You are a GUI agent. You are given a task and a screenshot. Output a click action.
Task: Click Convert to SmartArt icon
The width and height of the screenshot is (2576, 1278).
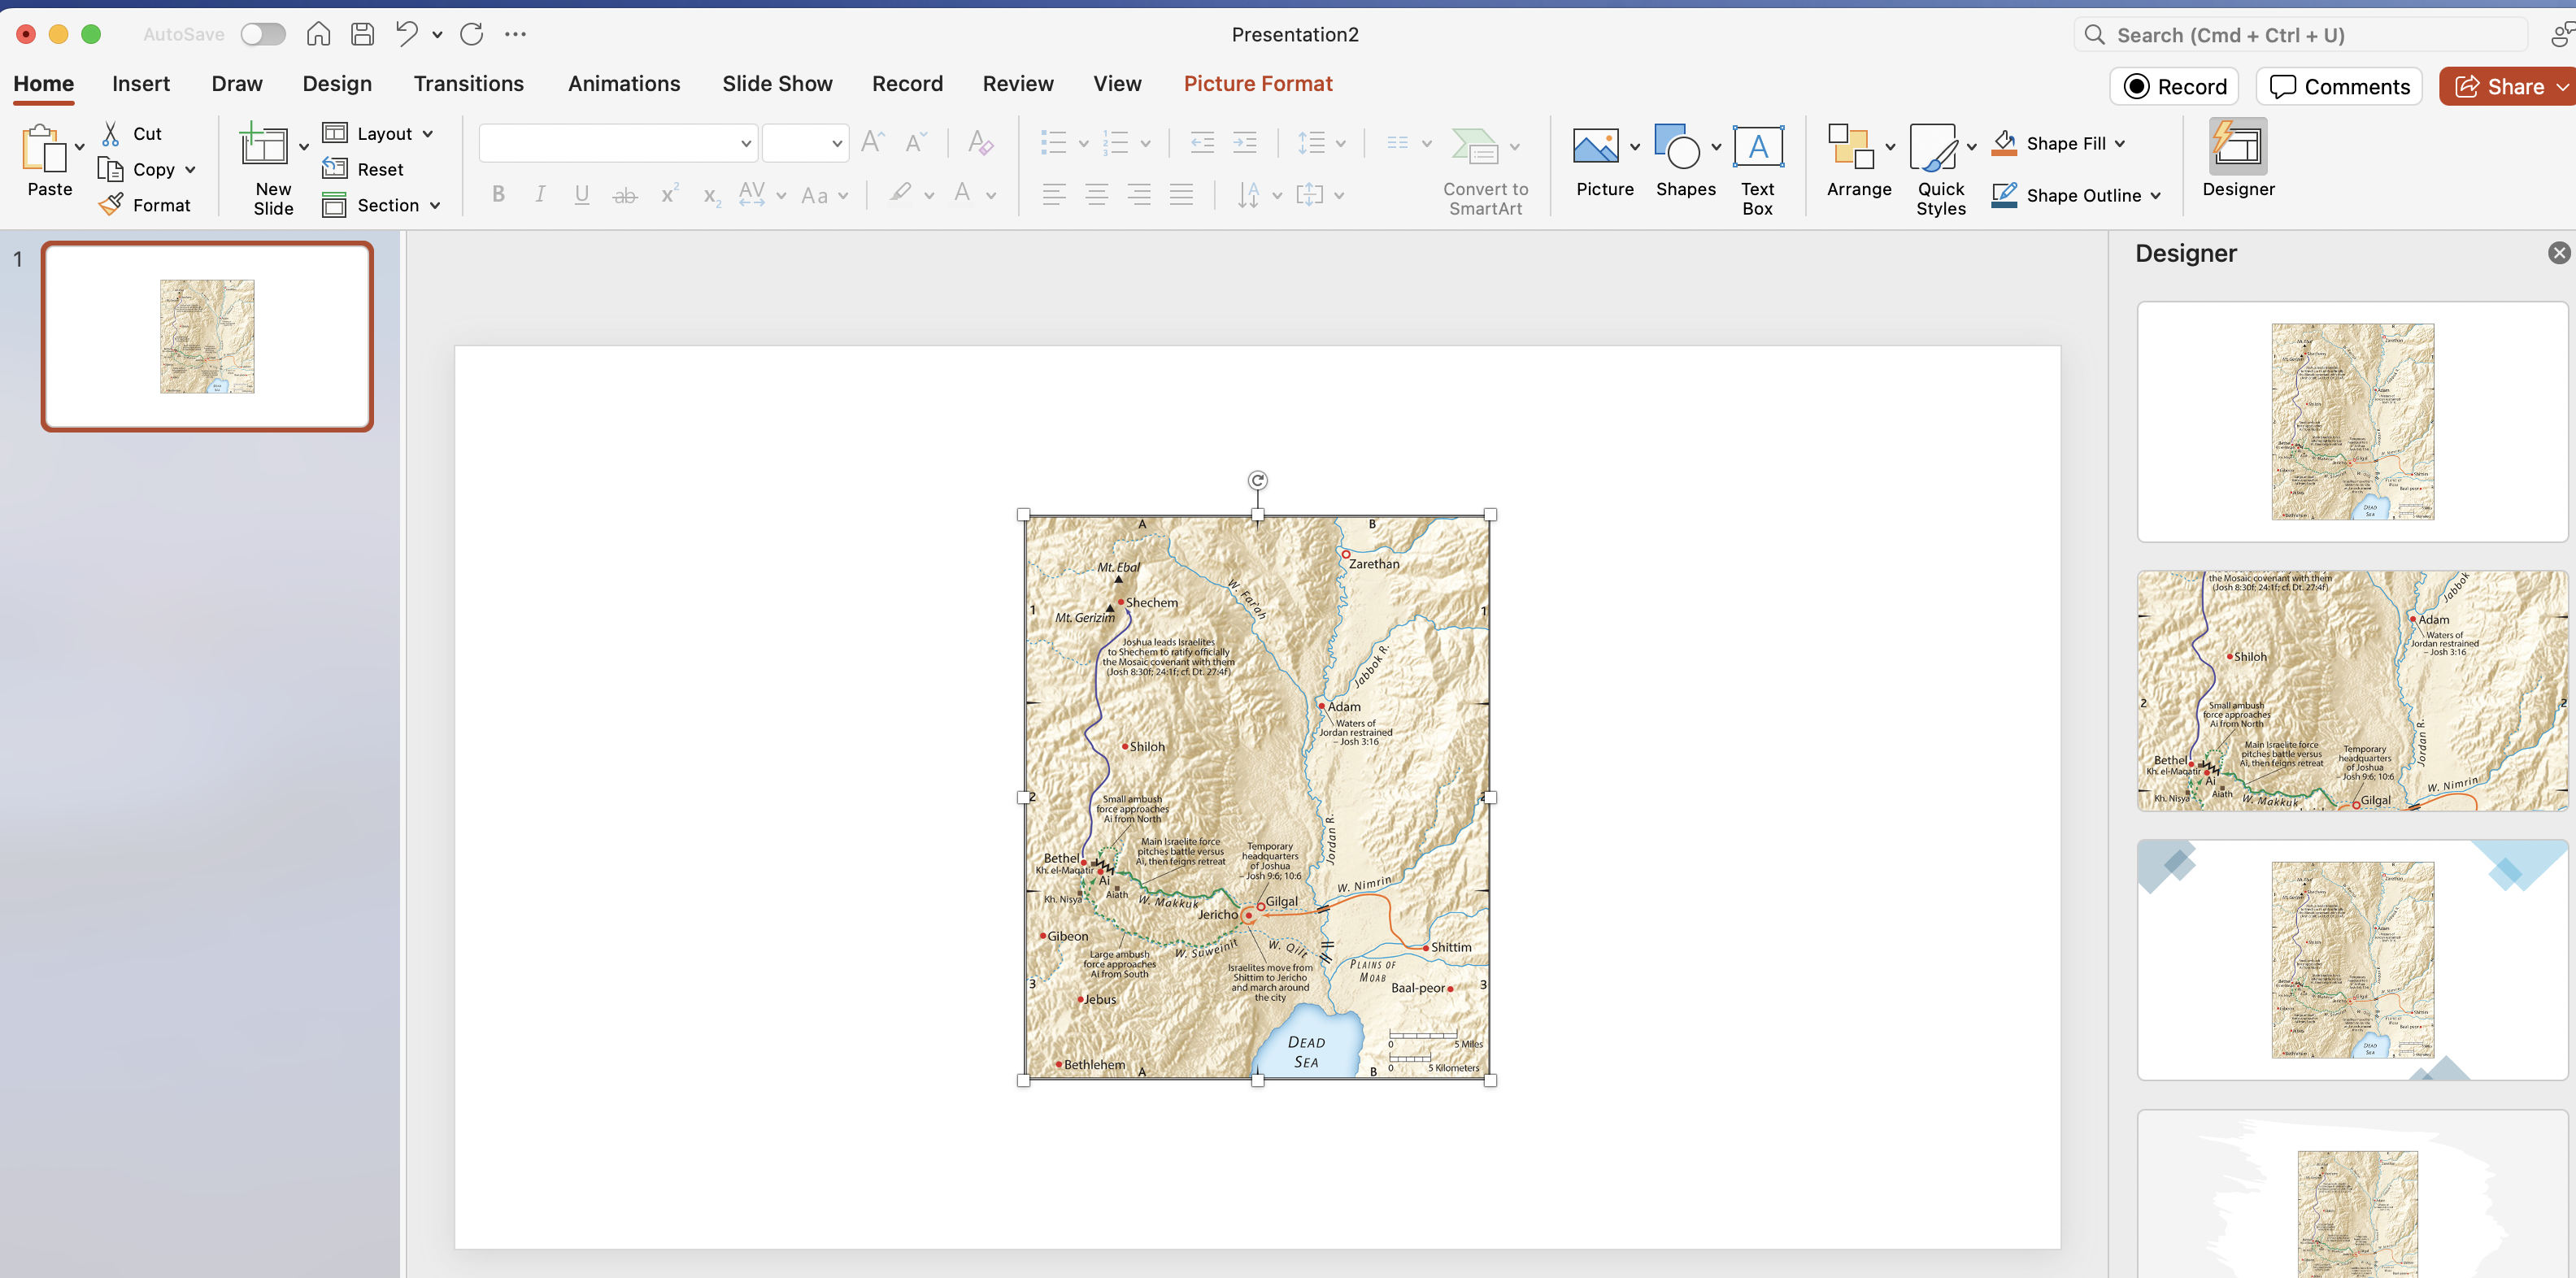click(1475, 146)
